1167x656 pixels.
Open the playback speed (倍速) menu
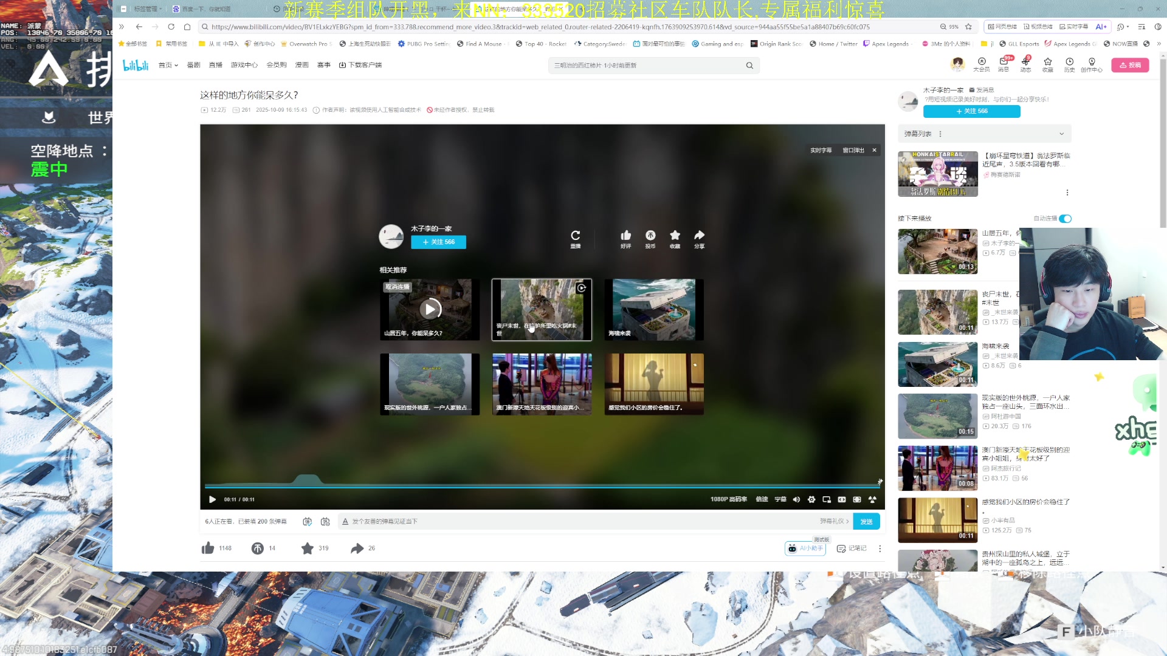coord(762,499)
